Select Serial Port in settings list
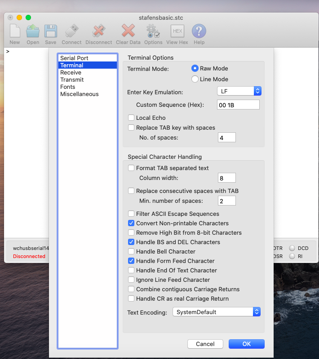319x359 pixels. tap(74, 58)
